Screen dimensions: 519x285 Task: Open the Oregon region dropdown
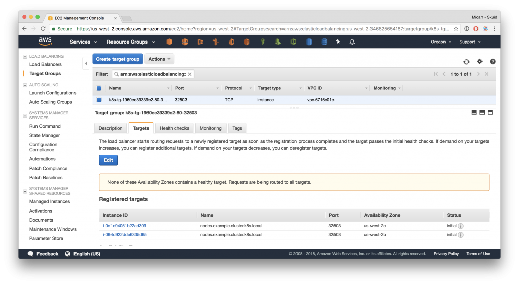click(441, 42)
